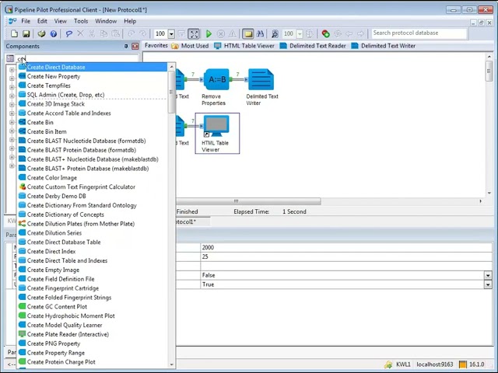The width and height of the screenshot is (498, 373).
Task: Click the KWL1 user status bar icon
Action: click(x=388, y=364)
